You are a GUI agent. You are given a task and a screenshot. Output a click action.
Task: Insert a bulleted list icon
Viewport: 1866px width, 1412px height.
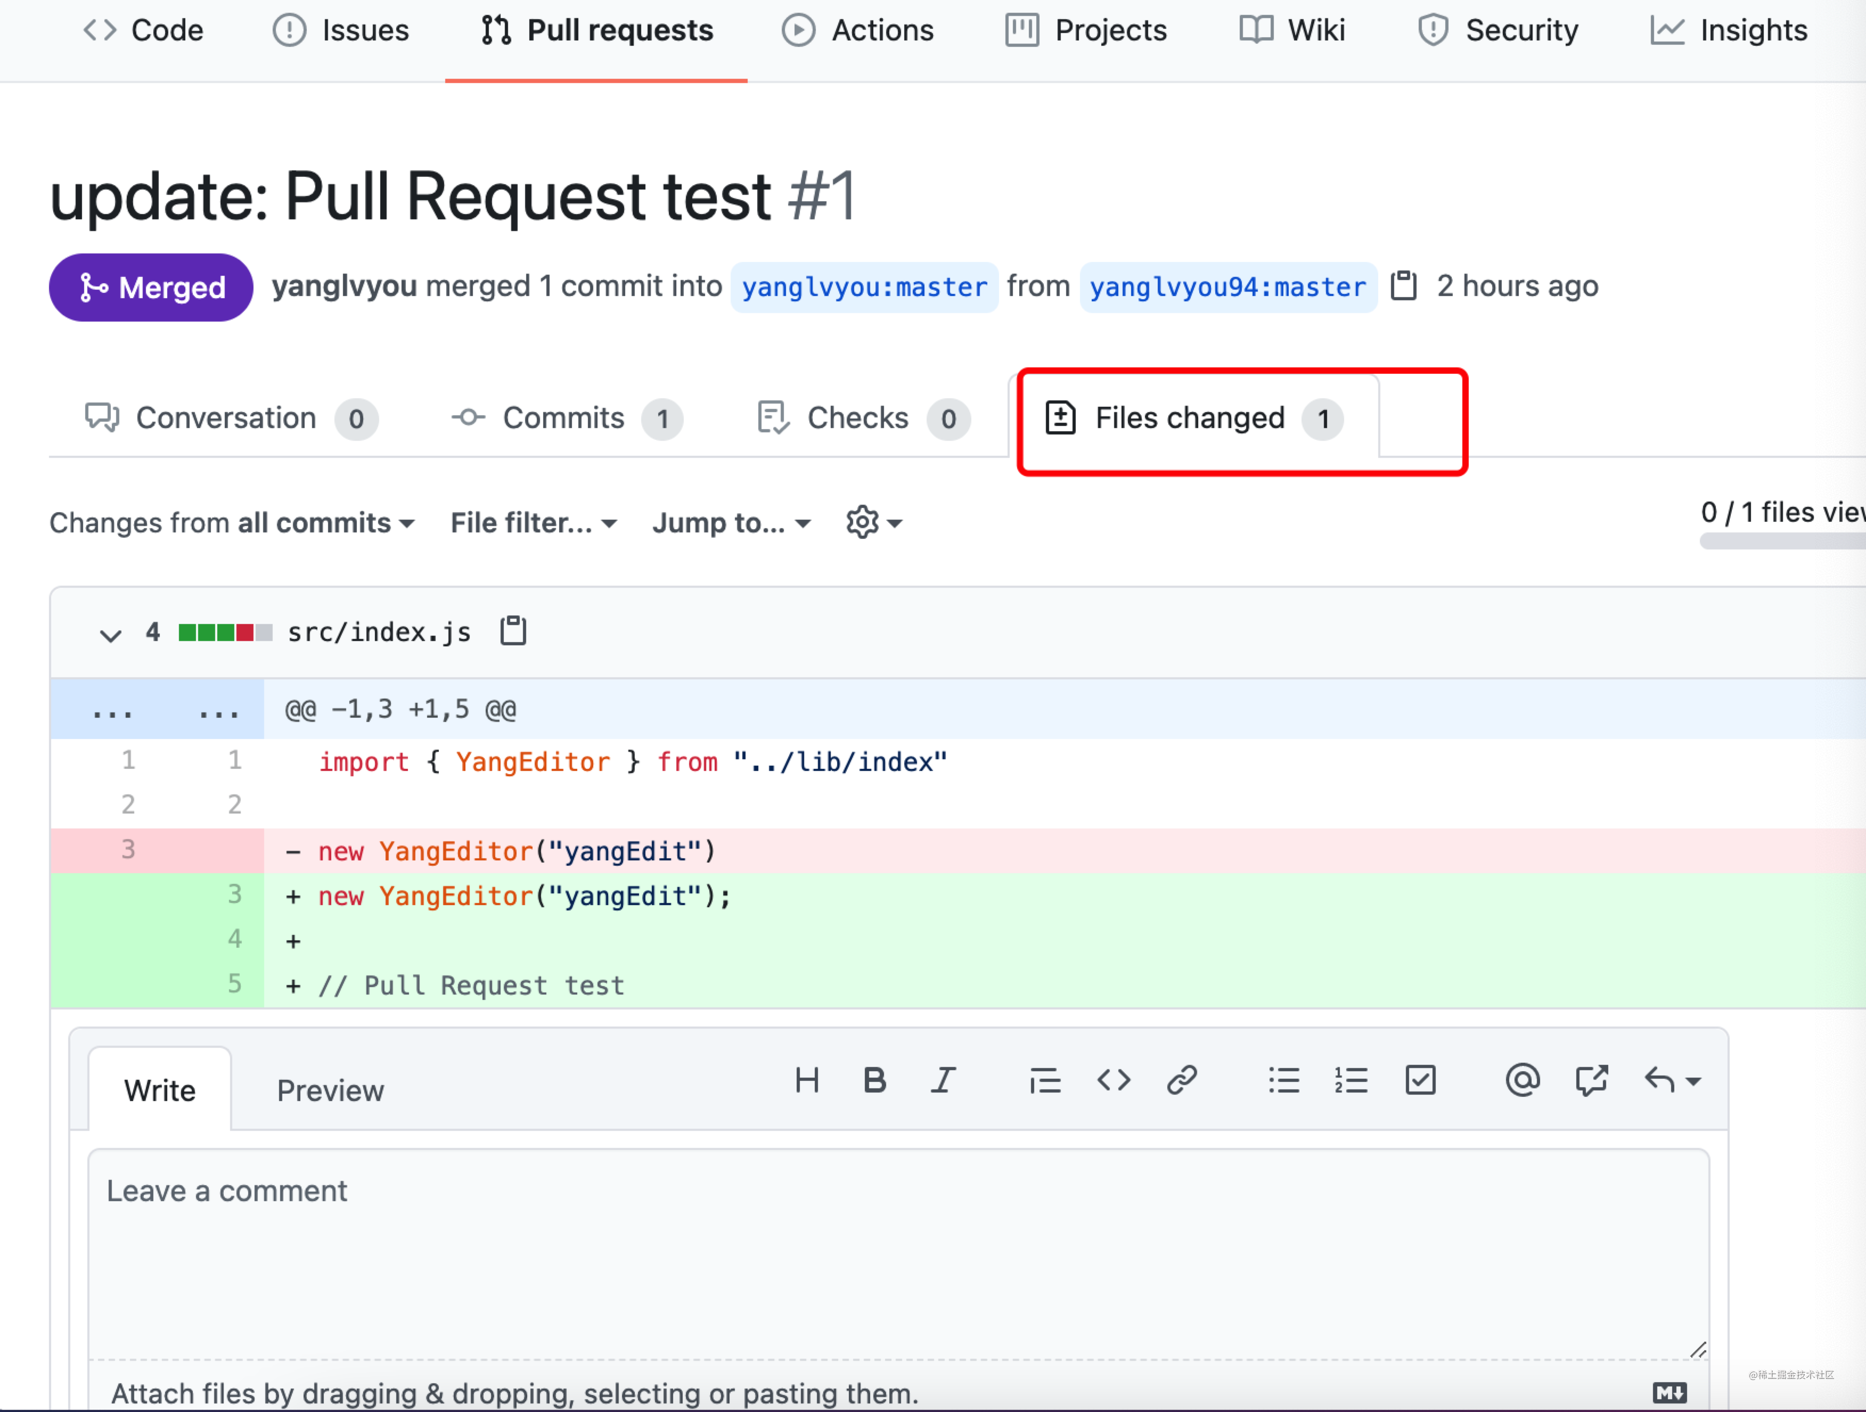coord(1284,1080)
